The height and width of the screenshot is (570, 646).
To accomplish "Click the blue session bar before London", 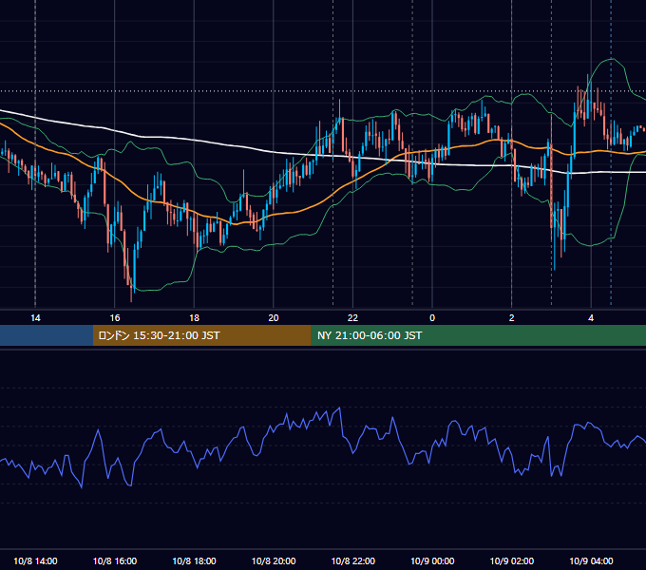I will click(x=47, y=335).
